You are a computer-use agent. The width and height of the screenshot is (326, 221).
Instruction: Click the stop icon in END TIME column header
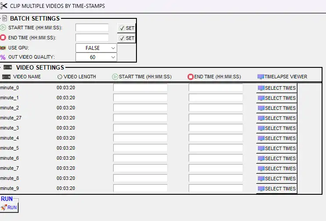coord(190,77)
